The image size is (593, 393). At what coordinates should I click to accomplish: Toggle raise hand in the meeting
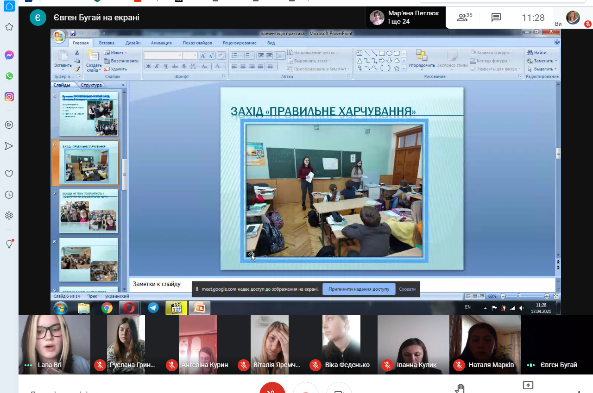460,388
